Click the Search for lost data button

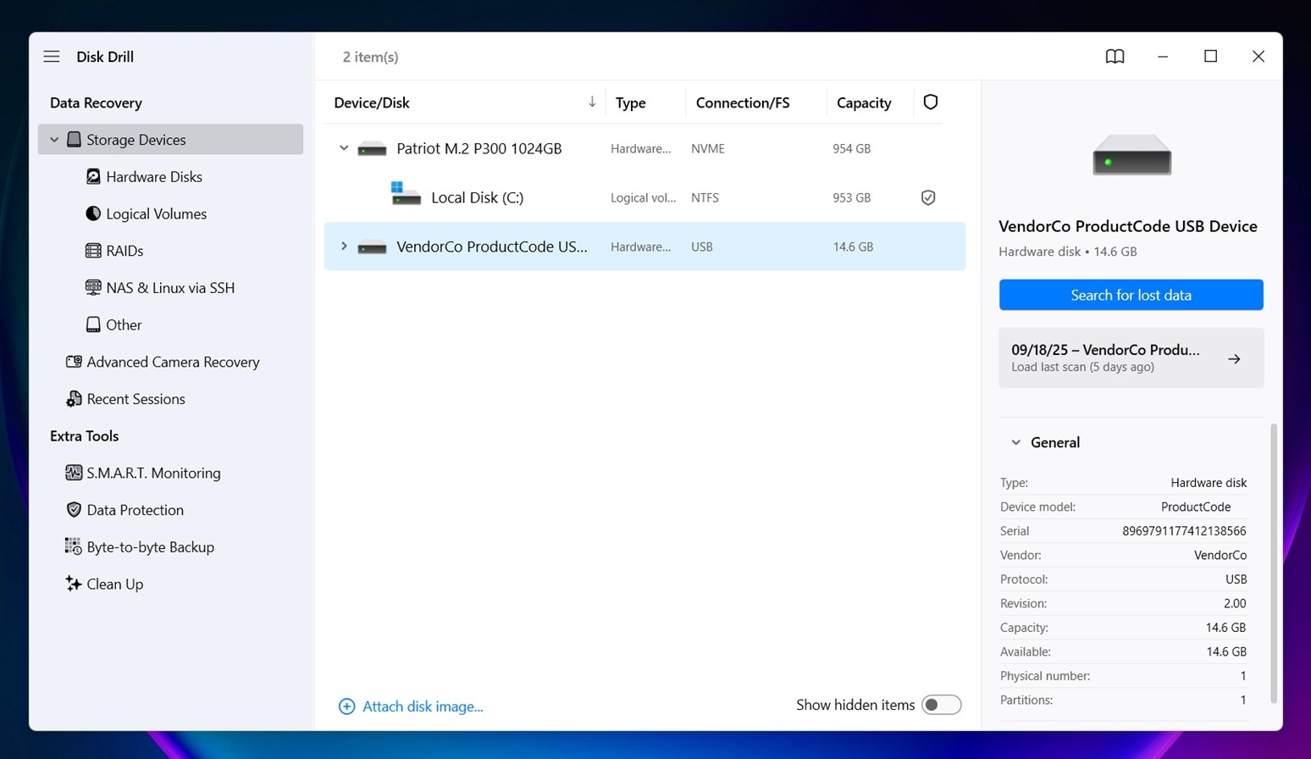click(1131, 295)
